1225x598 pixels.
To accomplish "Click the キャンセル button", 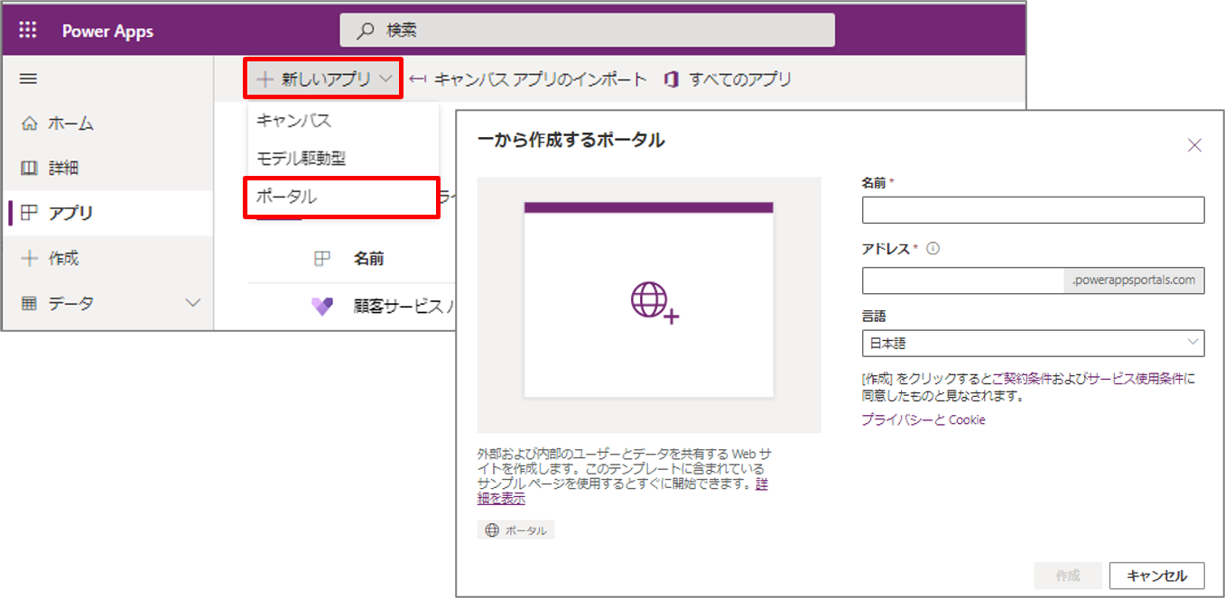I will pos(1156,575).
